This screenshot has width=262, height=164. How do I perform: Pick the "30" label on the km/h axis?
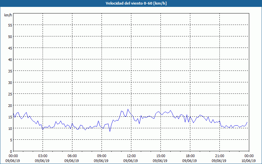pyautogui.click(x=10, y=83)
